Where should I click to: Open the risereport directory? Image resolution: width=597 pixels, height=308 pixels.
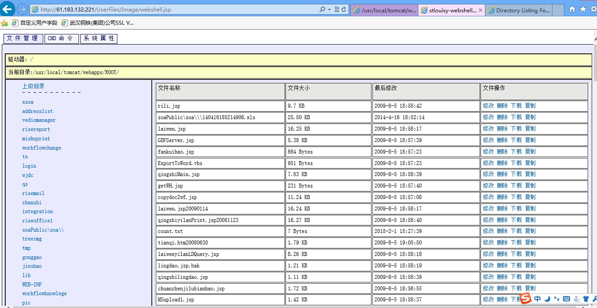point(36,129)
